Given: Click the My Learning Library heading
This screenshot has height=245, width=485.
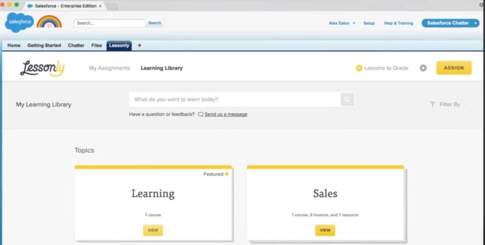Looking at the screenshot, I should click(44, 104).
